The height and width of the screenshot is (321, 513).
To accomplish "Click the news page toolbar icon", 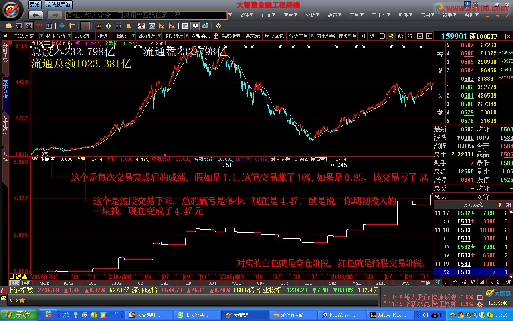I will (x=185, y=26).
